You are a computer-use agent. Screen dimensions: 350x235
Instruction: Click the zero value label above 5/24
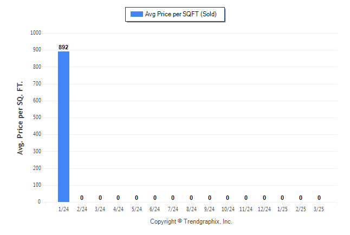(137, 198)
